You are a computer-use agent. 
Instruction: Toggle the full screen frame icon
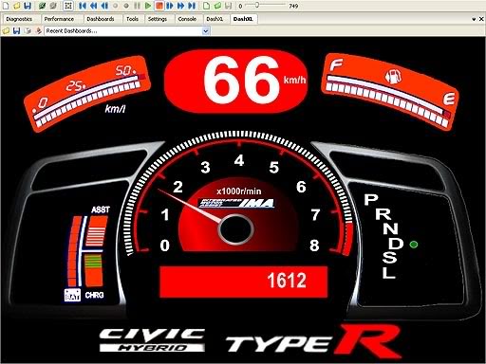68,6
